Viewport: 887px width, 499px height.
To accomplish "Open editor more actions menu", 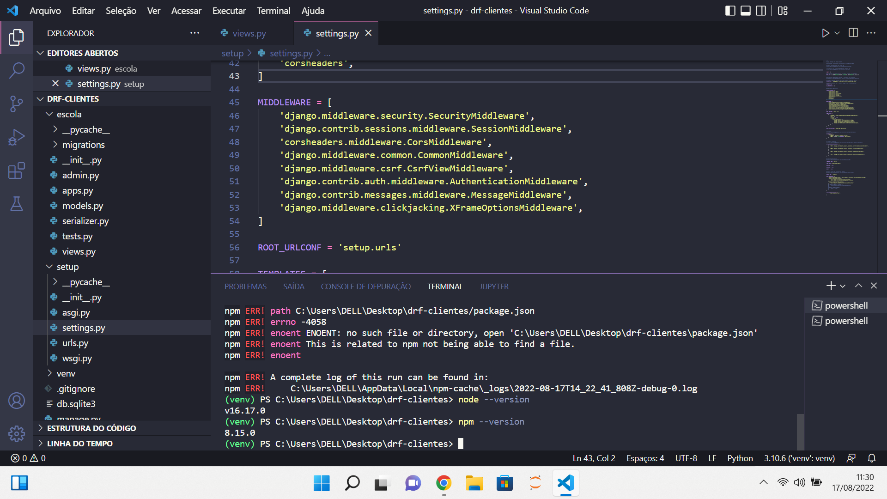I will 871,33.
